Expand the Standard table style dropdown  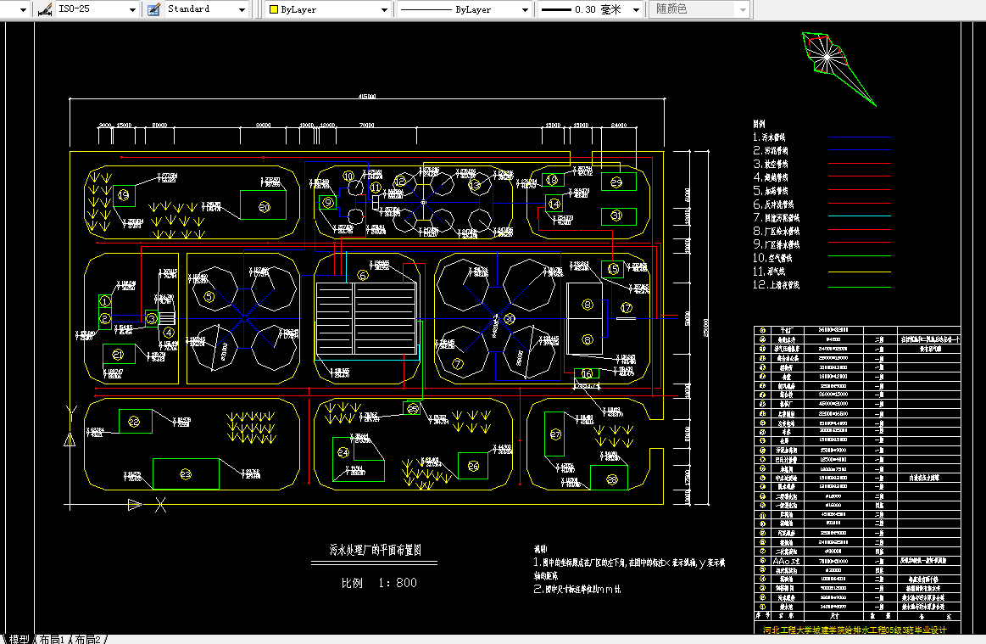pyautogui.click(x=242, y=9)
